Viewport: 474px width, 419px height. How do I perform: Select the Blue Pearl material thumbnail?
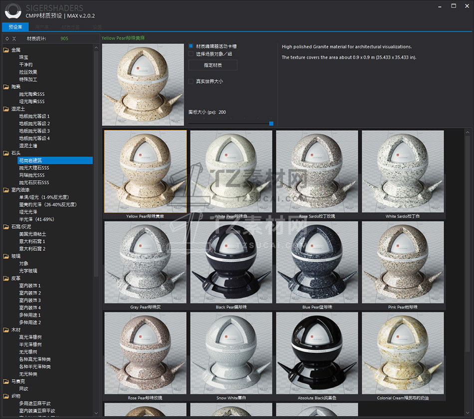[x=317, y=262]
